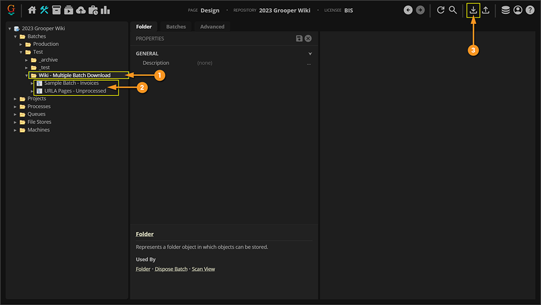Open the user account icon
Screen dimensions: 541x305
[x=518, y=10]
